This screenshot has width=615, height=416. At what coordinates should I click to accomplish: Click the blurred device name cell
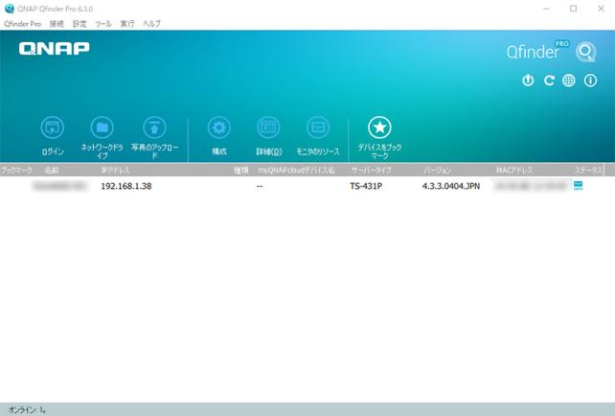60,186
